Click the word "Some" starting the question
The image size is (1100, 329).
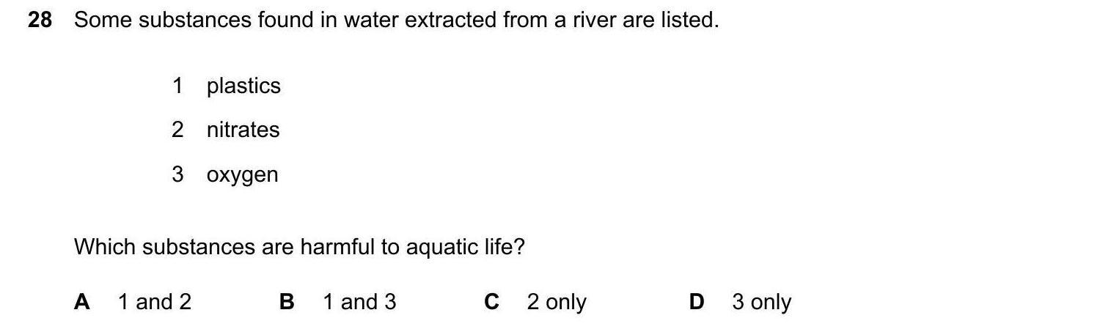103,21
